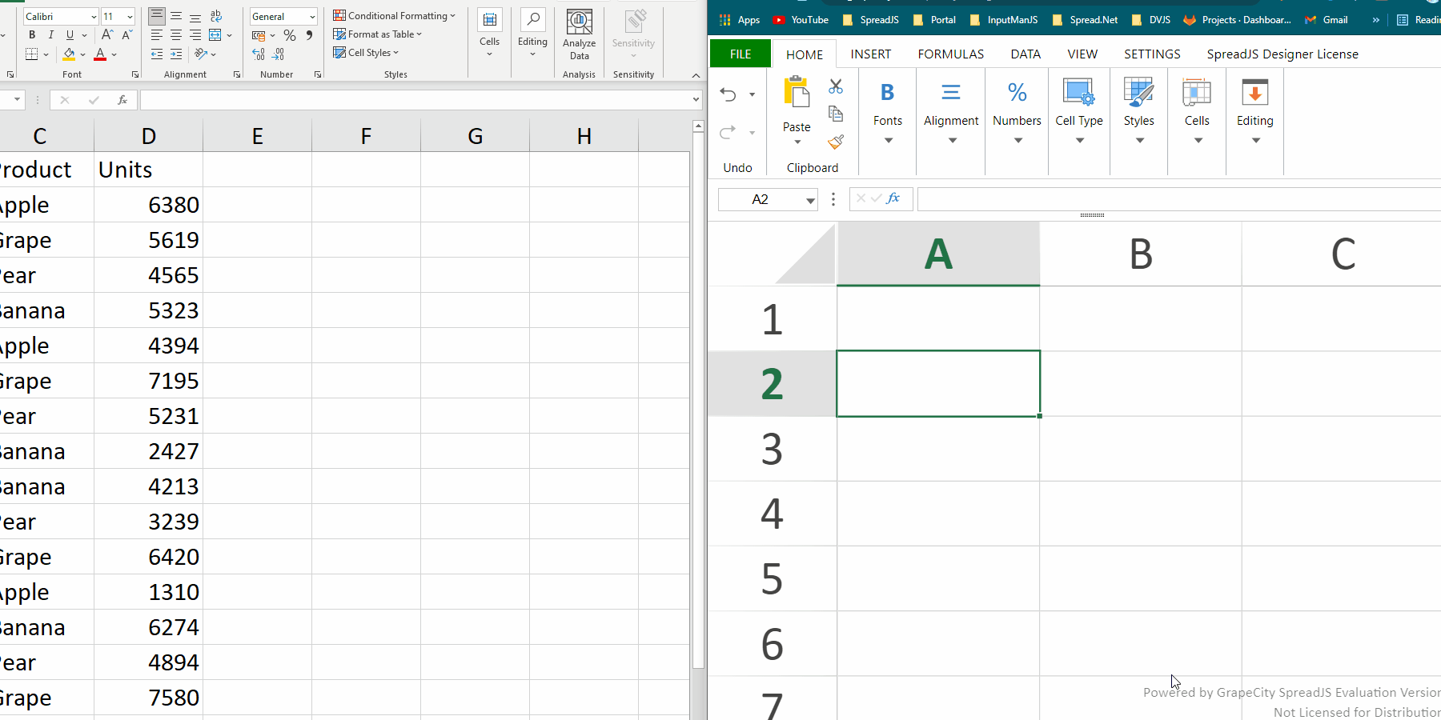Enable Top Align in Excel ribbon

[x=157, y=16]
